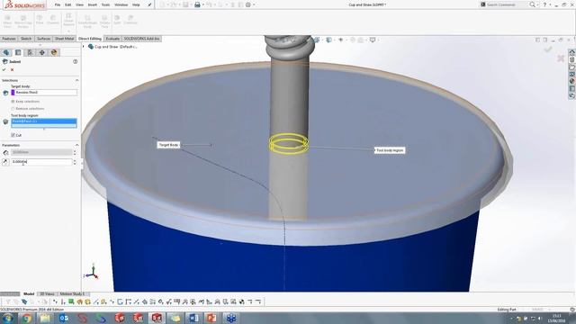Select Keep selections radio button

[13, 102]
